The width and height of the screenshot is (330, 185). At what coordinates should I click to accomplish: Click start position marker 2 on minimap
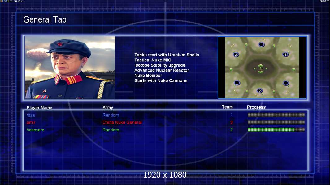[x=260, y=91]
